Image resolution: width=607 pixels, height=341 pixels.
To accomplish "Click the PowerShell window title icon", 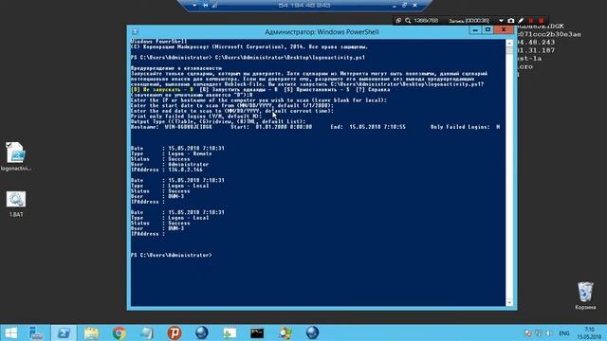I will coord(135,31).
